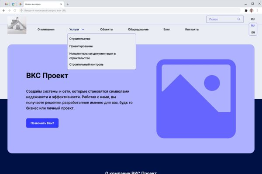Open the browser extensions puzzle icon

pyautogui.click(x=246, y=10)
